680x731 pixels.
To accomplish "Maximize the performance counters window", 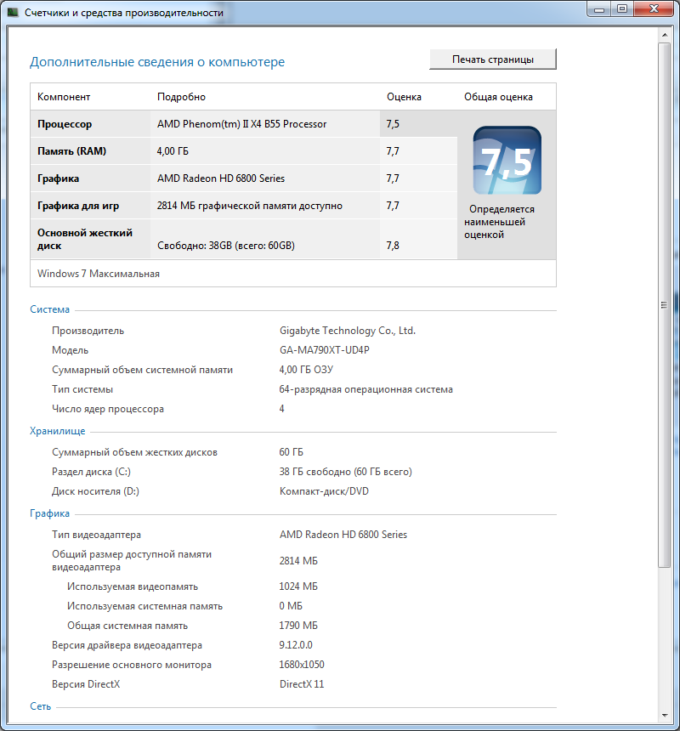I will click(621, 8).
